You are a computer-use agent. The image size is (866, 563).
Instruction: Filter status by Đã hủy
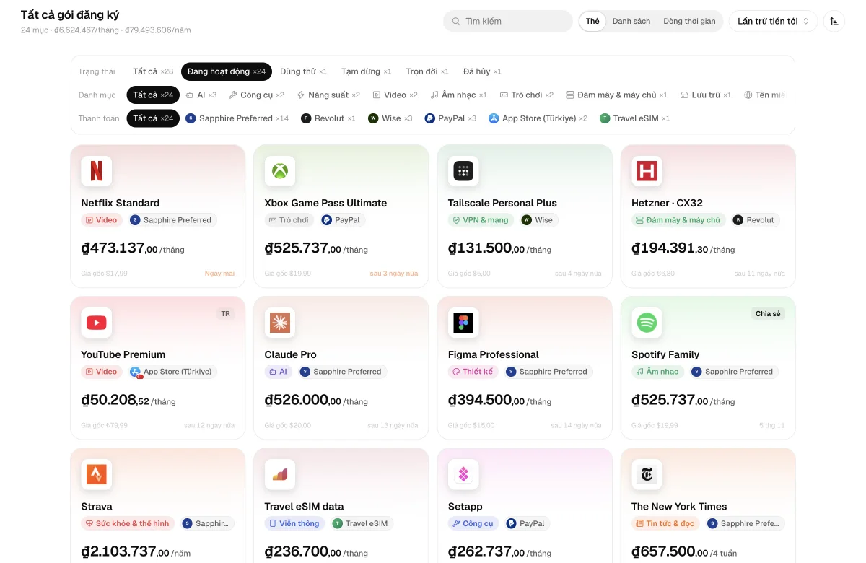482,71
